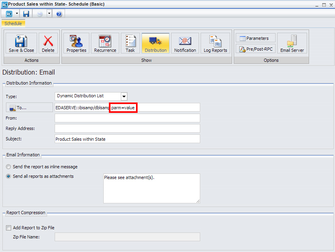The width and height of the screenshot is (335, 252).
Task: Select Send all reports as attachments
Action: pyautogui.click(x=8, y=176)
